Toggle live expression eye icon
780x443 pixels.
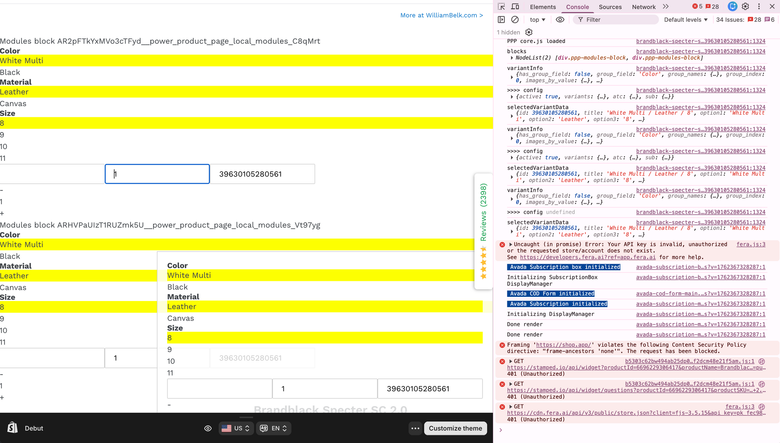(560, 19)
